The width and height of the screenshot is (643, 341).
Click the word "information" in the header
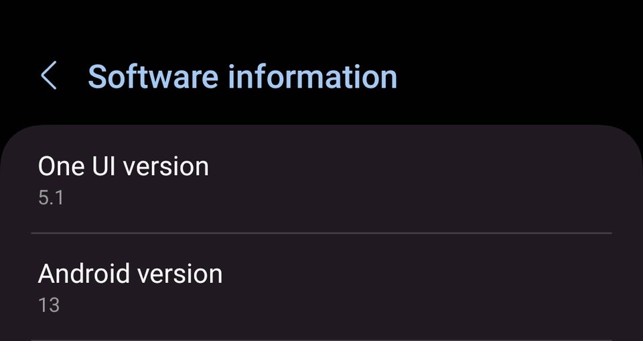pos(313,76)
